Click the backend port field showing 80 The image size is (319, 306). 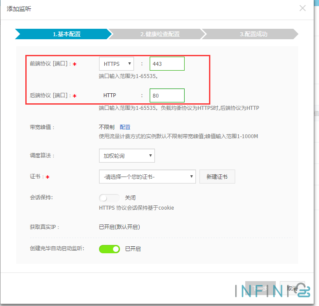167,95
